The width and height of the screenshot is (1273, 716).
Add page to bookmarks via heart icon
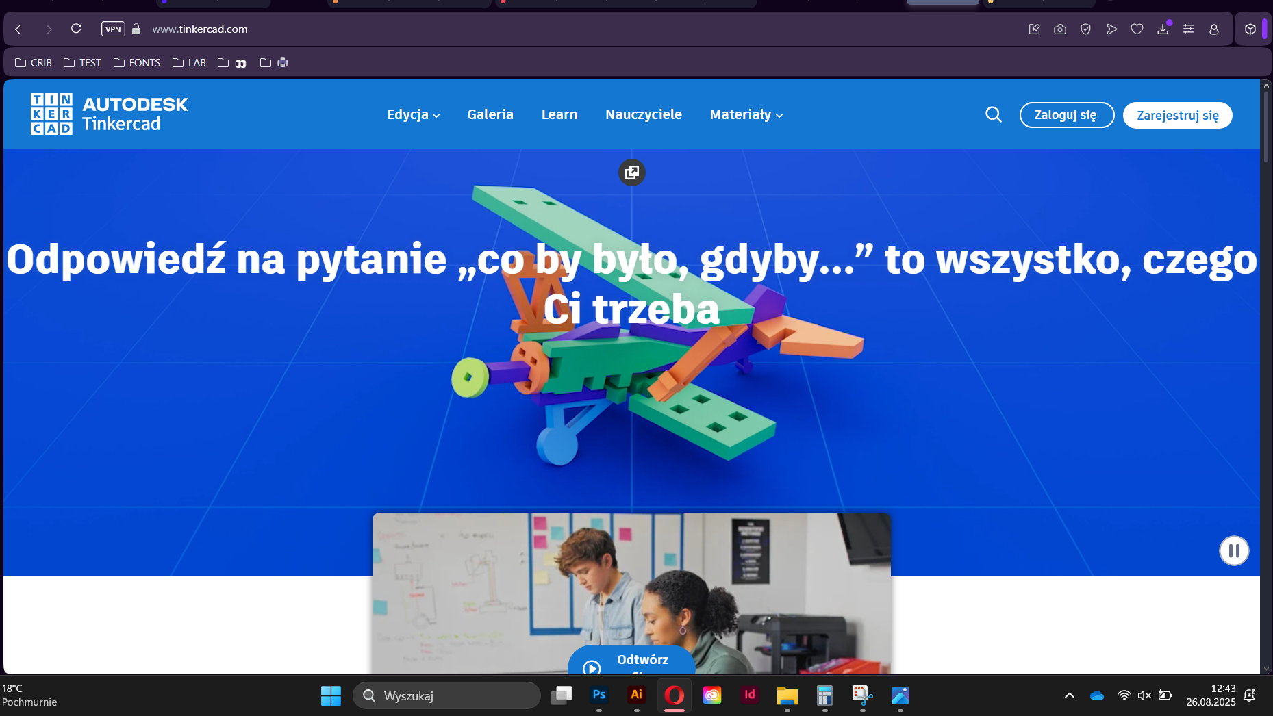(x=1137, y=29)
